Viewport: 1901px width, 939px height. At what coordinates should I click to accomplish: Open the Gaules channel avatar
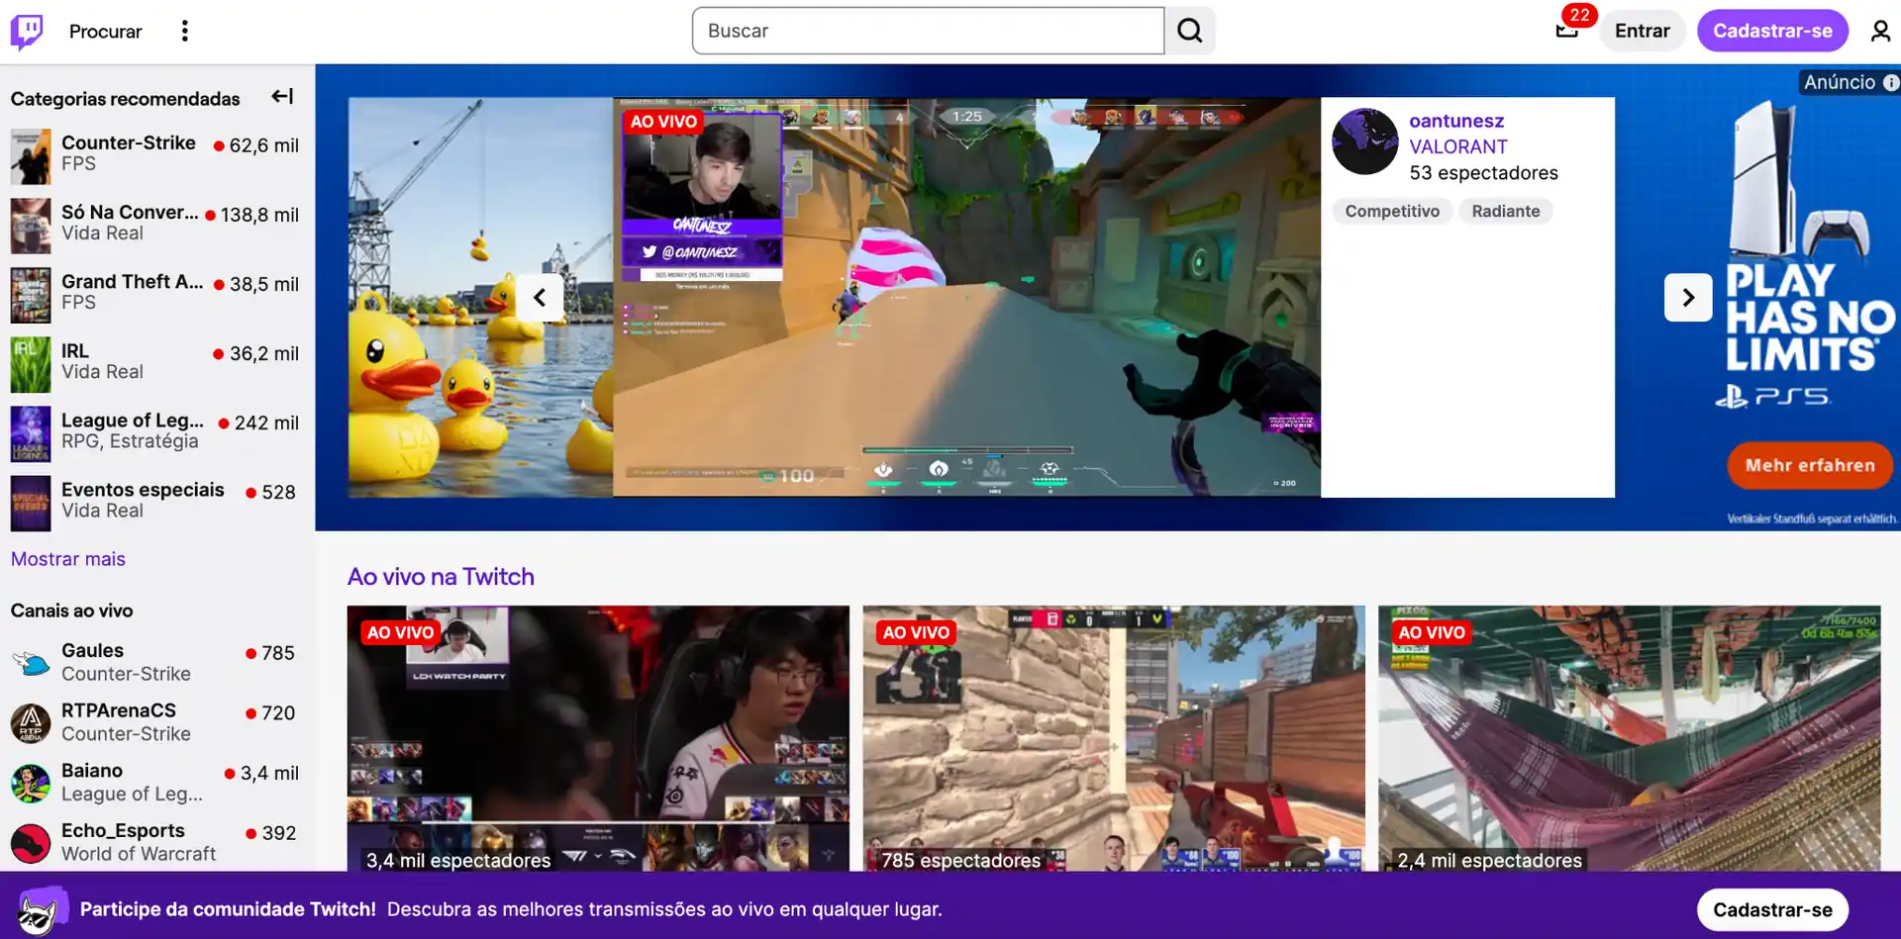[31, 663]
